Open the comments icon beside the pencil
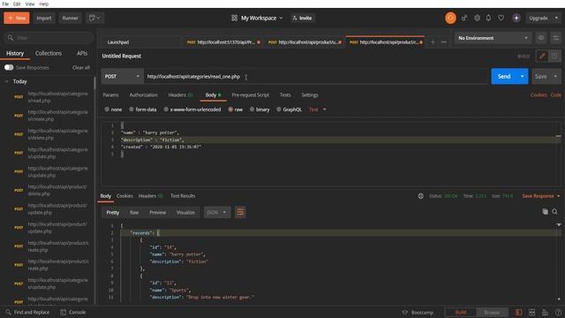 click(554, 56)
